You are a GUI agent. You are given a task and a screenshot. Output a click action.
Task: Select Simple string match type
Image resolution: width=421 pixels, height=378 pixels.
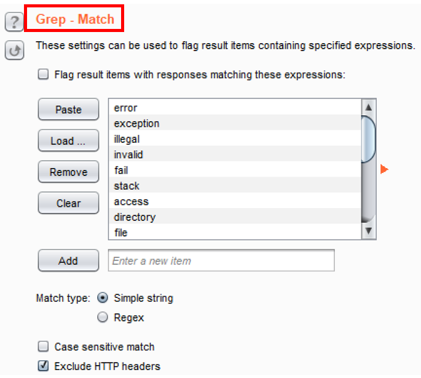[x=102, y=298]
